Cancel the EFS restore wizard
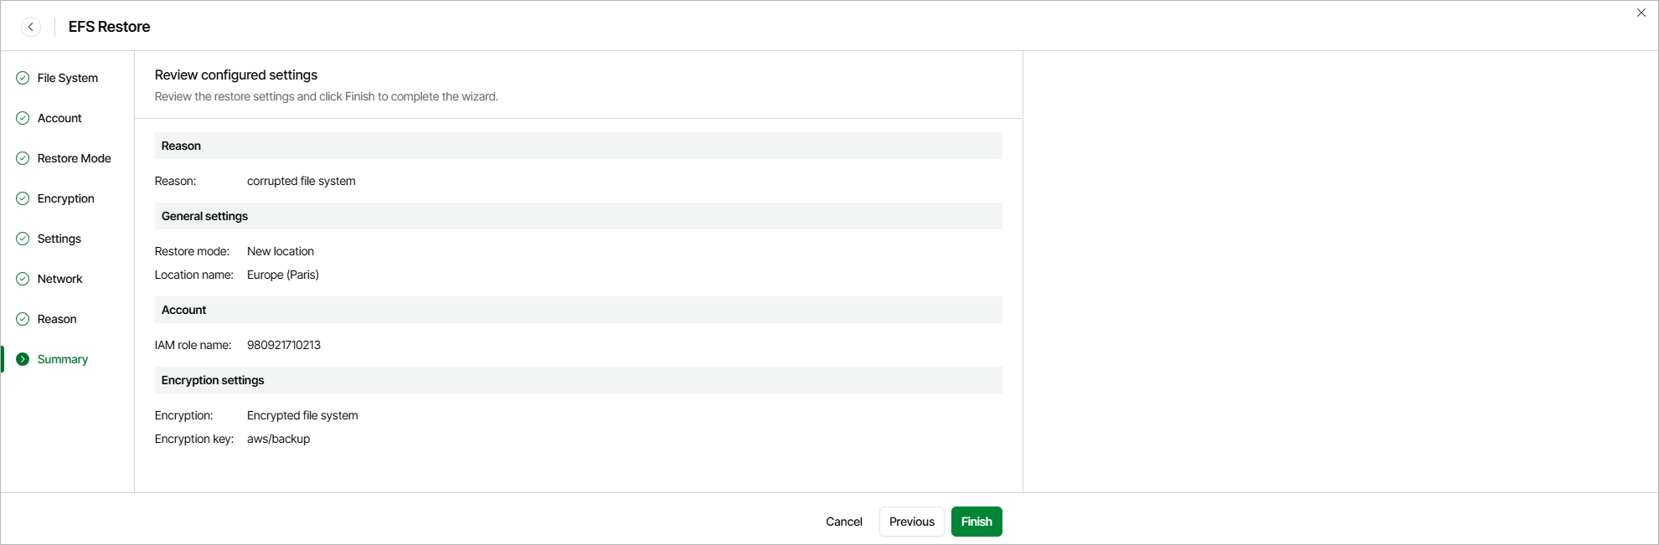The height and width of the screenshot is (545, 1659). pos(843,522)
